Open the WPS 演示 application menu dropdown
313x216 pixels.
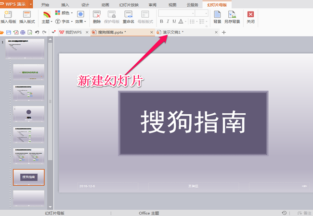click(x=31, y=4)
